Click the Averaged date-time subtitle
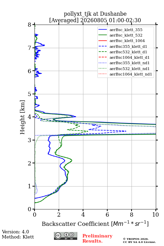This screenshot has width=164, height=246. point(95,20)
